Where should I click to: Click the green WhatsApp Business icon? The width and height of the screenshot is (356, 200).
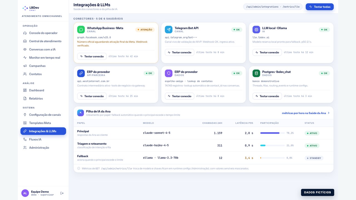[x=81, y=30]
